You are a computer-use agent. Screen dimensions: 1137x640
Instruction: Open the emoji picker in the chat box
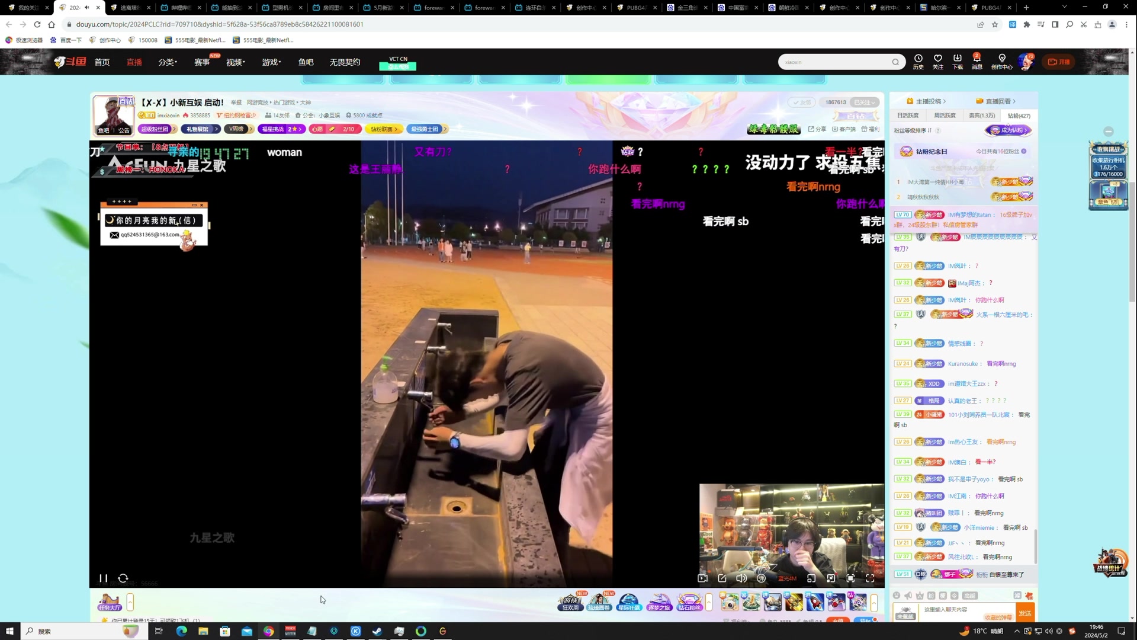(x=896, y=596)
